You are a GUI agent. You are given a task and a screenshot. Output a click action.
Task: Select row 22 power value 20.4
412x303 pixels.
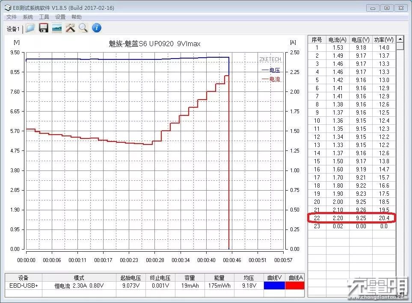[x=384, y=218]
